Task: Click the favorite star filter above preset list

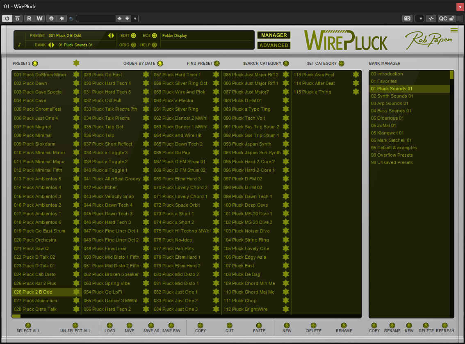Action: 76,63
